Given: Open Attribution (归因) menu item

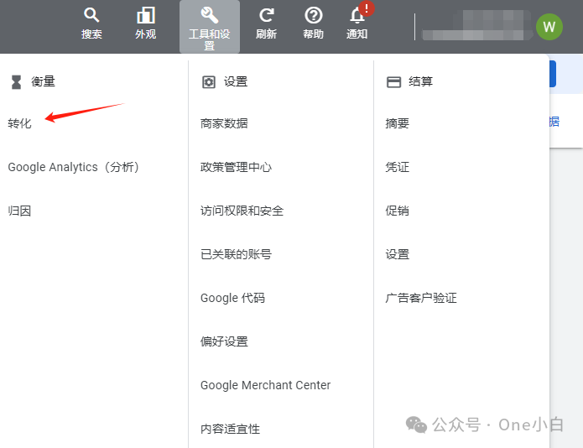Looking at the screenshot, I should [x=19, y=211].
